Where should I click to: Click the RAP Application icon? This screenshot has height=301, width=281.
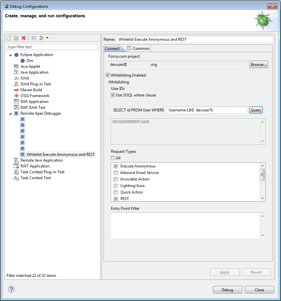[16, 102]
